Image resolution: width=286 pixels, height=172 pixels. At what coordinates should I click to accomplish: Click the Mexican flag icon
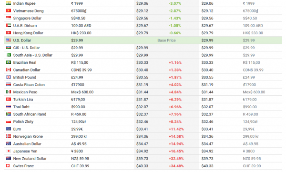coord(9,92)
